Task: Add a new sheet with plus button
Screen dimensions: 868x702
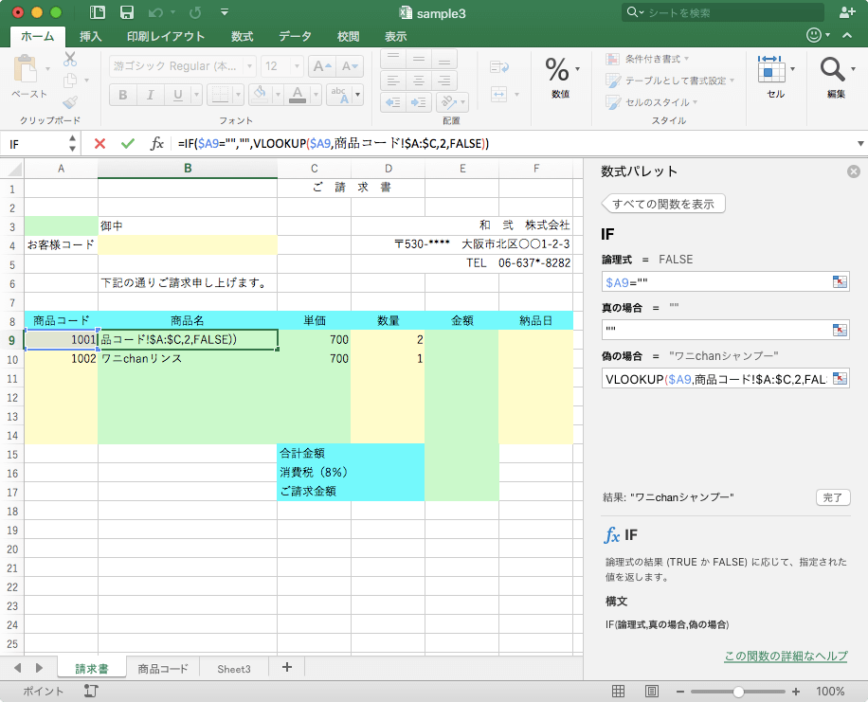Action: tap(287, 667)
